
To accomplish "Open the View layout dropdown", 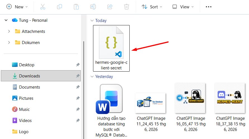I will (x=183, y=7).
